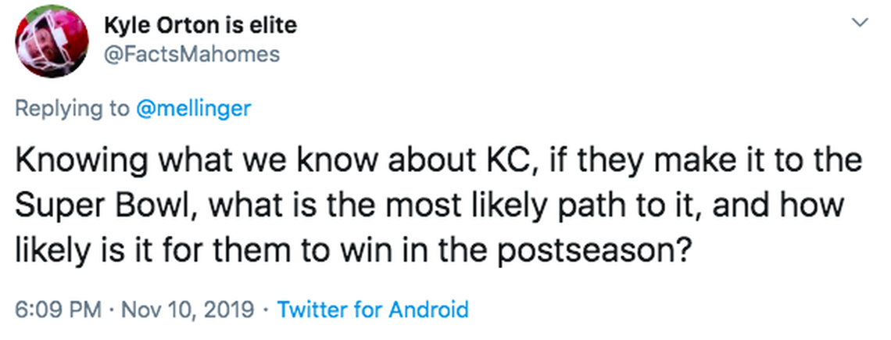Click the year 2019 in the date
The image size is (891, 340).
tap(231, 310)
